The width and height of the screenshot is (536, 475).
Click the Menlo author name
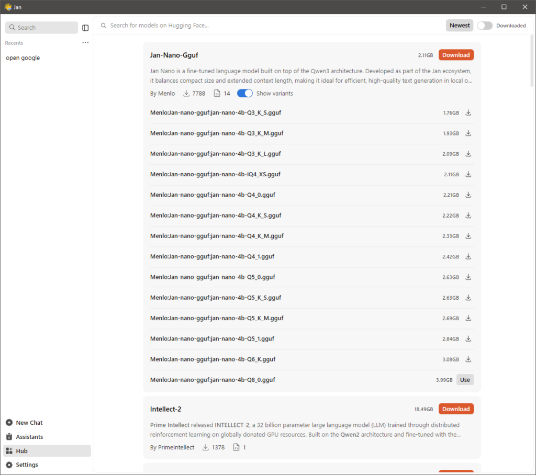click(166, 93)
